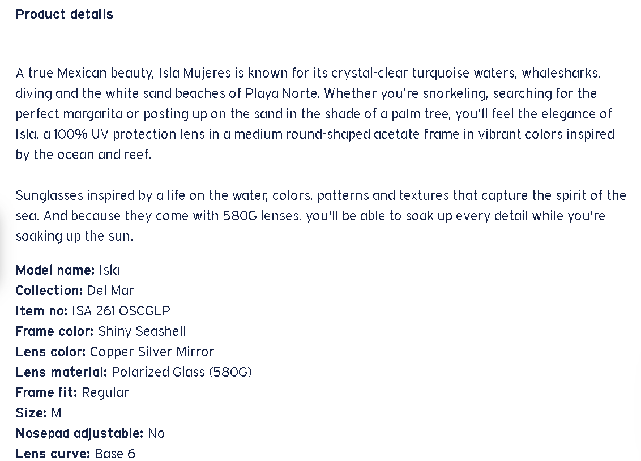Image resolution: width=641 pixels, height=461 pixels.
Task: Select the item number "ISA 261 OSCGLP"
Action: (121, 311)
